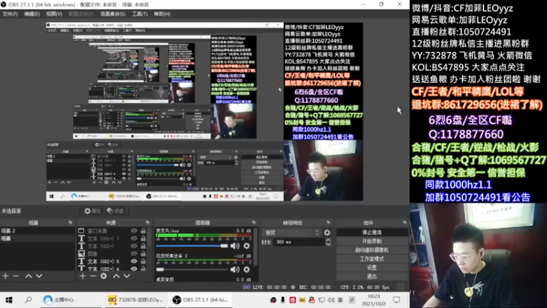This screenshot has width=547, height=308.
Task: Pop out the 转场特效 dock panel
Action: (328, 222)
